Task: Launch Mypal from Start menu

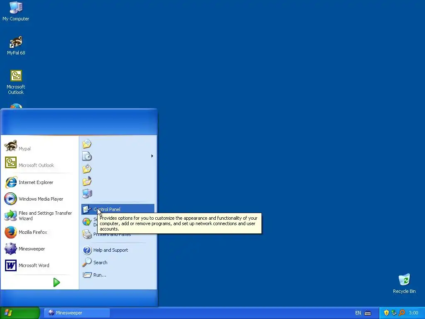Action: [39, 147]
